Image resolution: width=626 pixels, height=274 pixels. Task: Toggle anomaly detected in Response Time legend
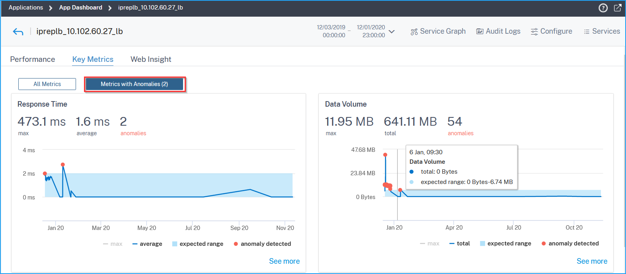[262, 244]
